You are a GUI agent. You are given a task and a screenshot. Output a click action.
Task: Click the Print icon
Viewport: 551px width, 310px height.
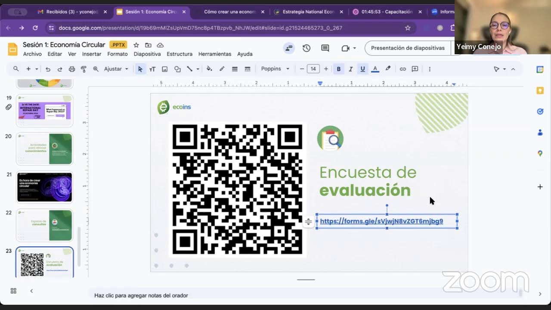point(72,69)
